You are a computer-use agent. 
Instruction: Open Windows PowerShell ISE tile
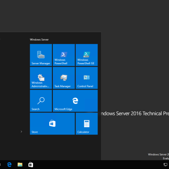87,55
